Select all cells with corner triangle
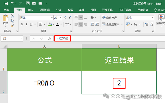 pos(5,46)
